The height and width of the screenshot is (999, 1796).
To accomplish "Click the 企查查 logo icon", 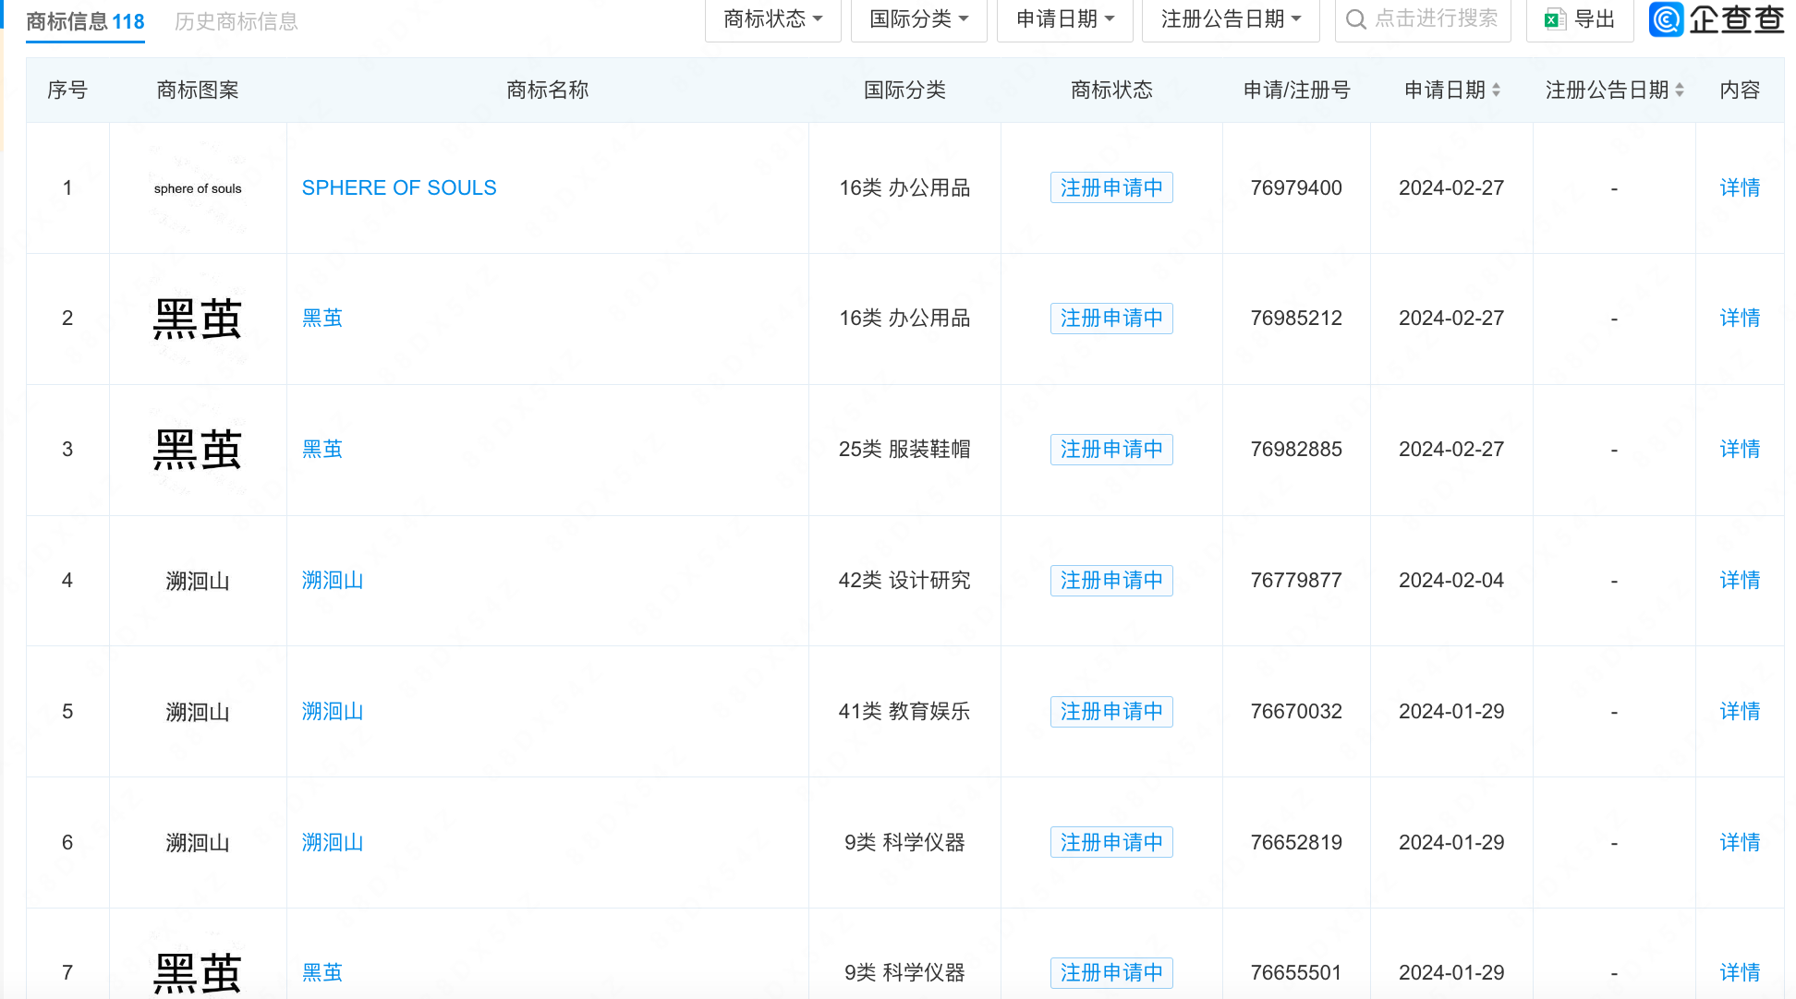I will pos(1666,19).
